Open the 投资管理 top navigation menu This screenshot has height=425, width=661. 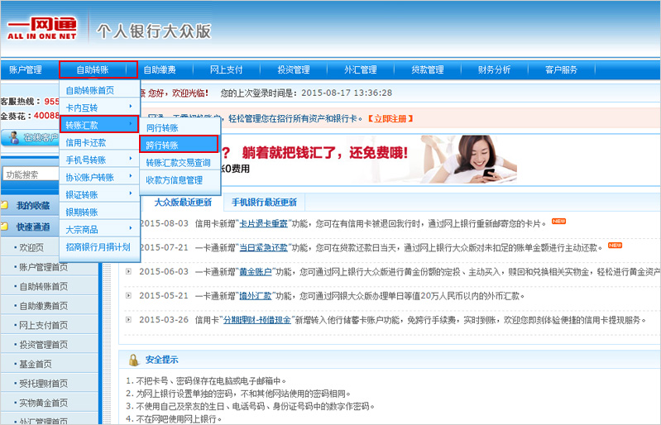(x=293, y=70)
